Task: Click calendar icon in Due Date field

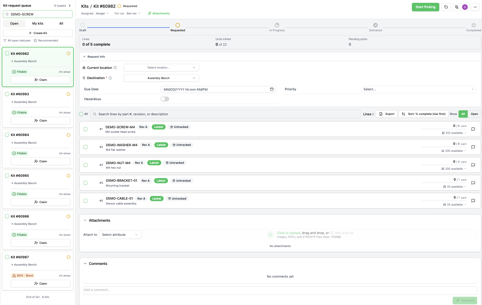Action: (x=272, y=89)
